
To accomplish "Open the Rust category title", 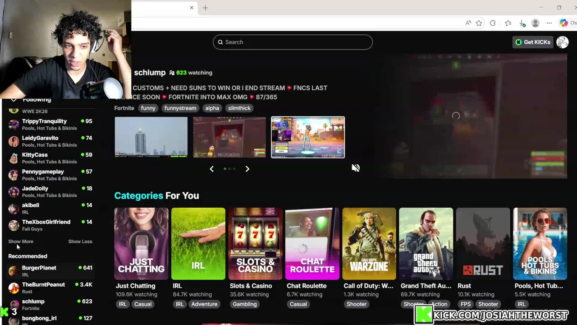I will (x=464, y=286).
